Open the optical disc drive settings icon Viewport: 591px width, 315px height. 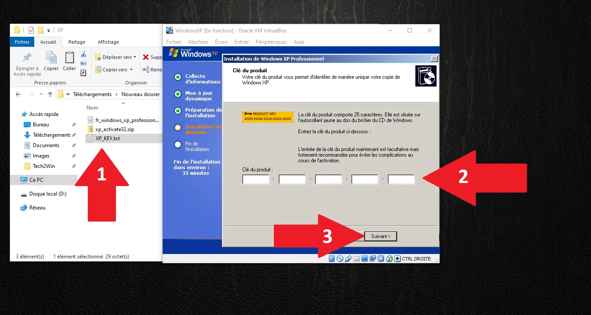(340, 258)
